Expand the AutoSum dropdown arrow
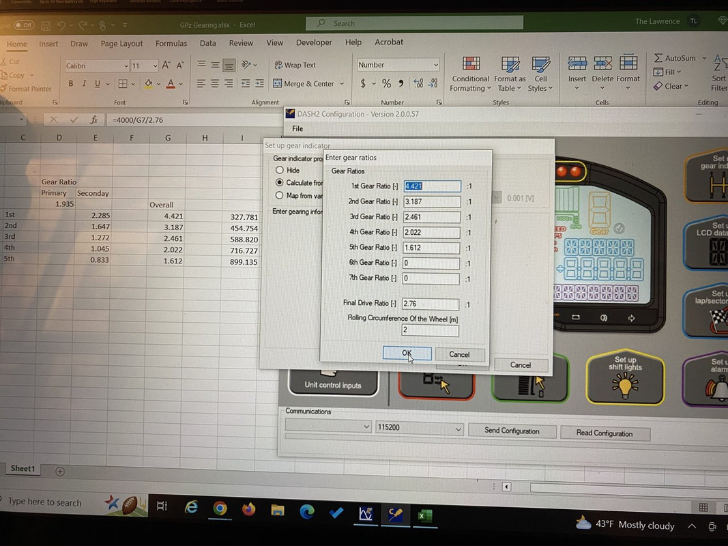This screenshot has height=546, width=728. point(704,58)
